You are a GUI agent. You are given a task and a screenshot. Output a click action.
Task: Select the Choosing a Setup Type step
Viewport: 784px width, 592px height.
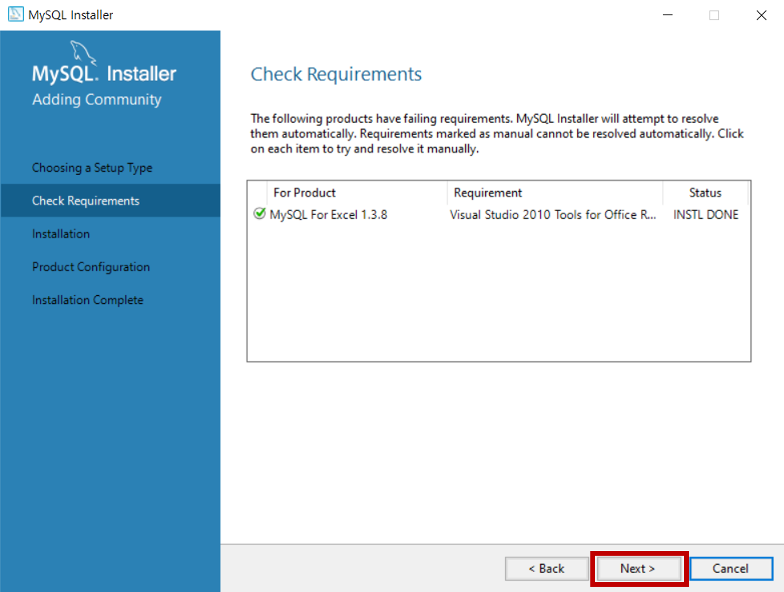pos(92,167)
